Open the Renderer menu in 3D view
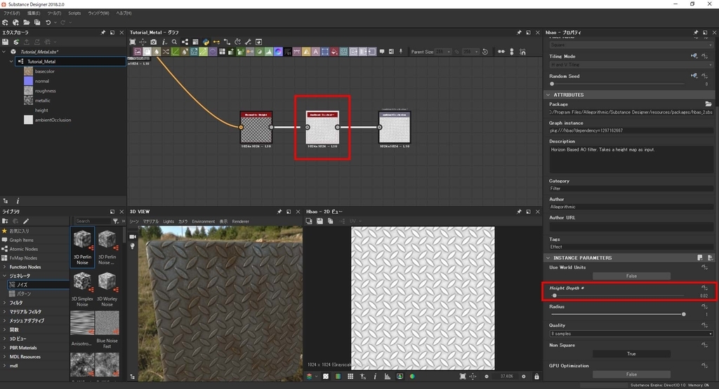The image size is (719, 389). tap(240, 221)
